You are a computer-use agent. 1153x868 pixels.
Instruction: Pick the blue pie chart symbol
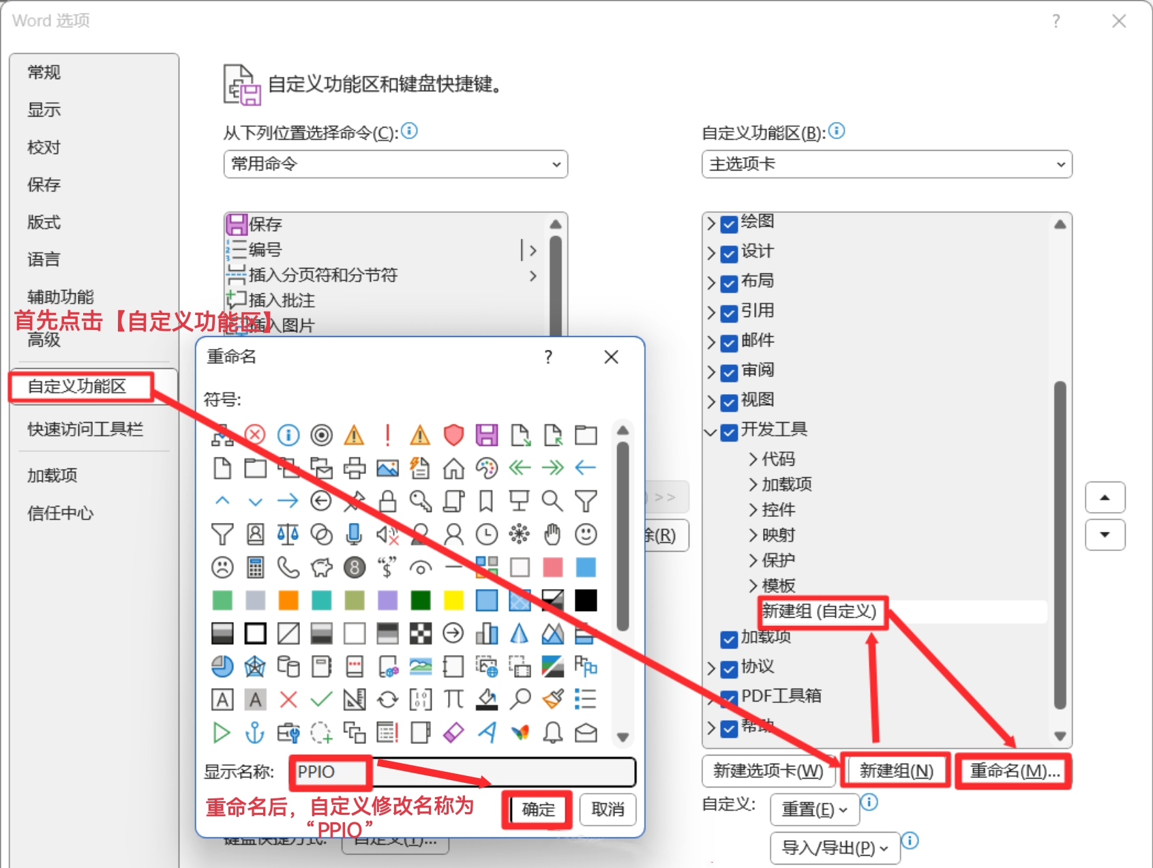(222, 666)
